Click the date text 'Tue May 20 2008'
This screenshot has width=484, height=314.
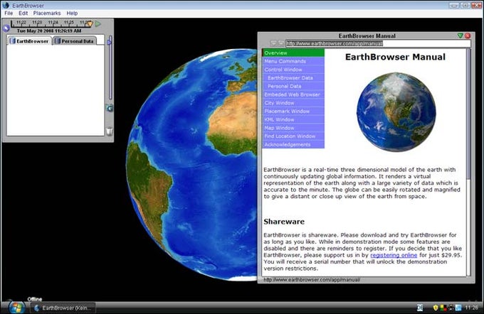click(x=35, y=31)
